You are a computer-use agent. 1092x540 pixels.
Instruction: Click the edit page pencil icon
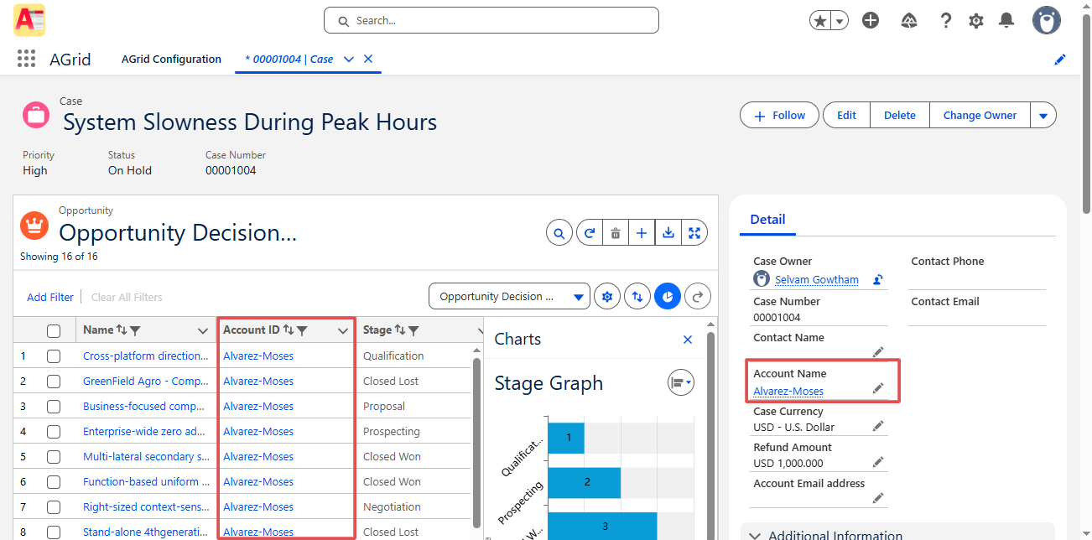click(1060, 60)
